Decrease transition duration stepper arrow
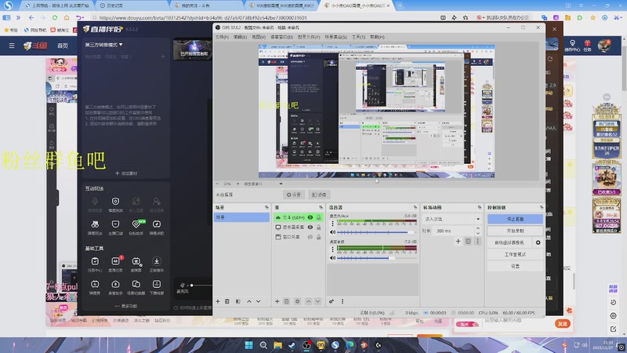The image size is (627, 353). coord(478,233)
